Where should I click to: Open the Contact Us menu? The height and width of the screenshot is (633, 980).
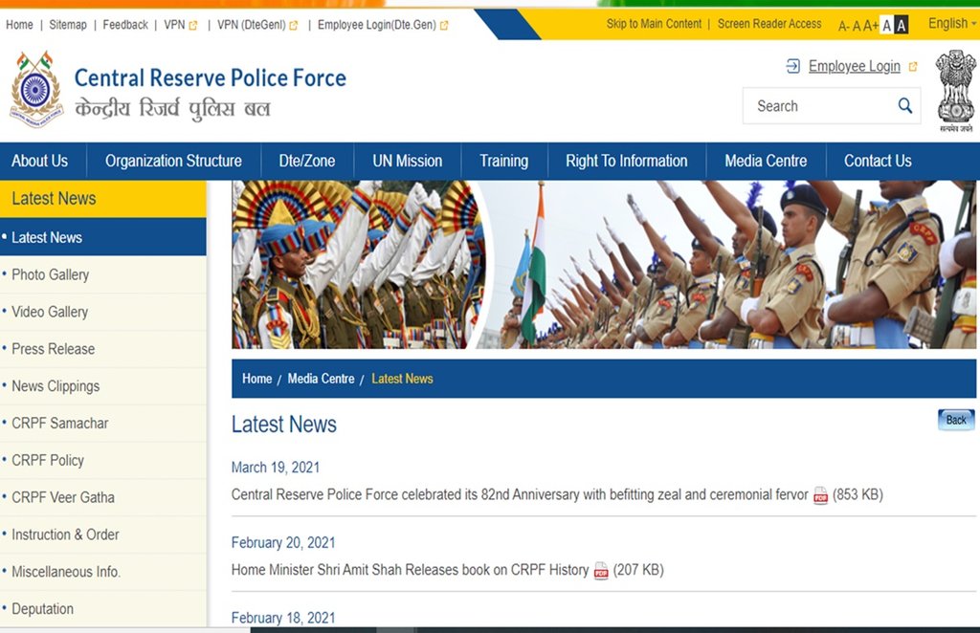878,161
